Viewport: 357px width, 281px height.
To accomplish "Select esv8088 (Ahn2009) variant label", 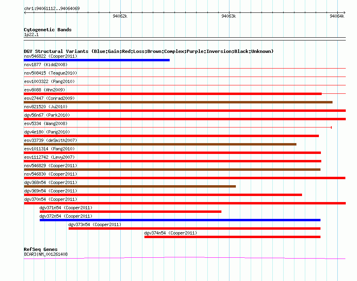I will (45, 90).
